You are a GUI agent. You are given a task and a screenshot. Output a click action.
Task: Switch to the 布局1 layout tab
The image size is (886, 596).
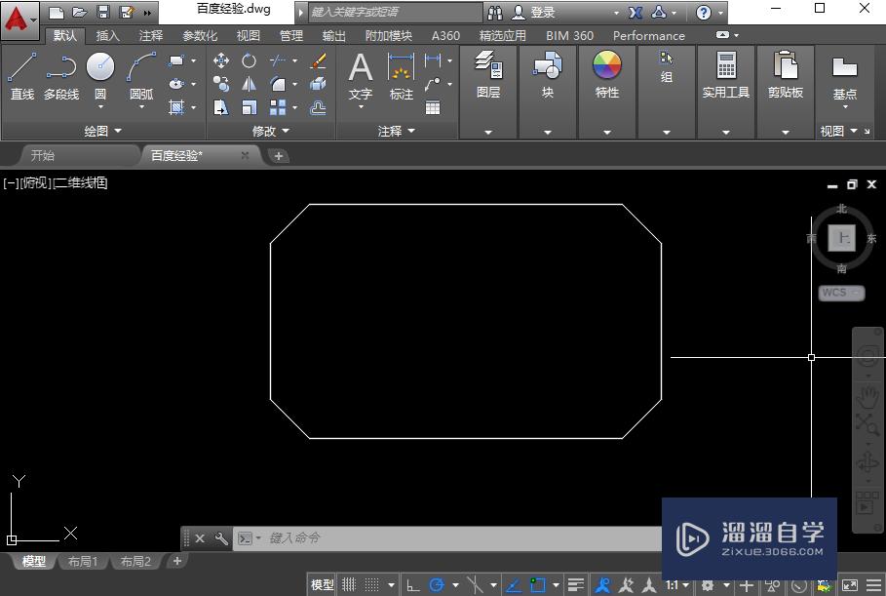pyautogui.click(x=83, y=561)
